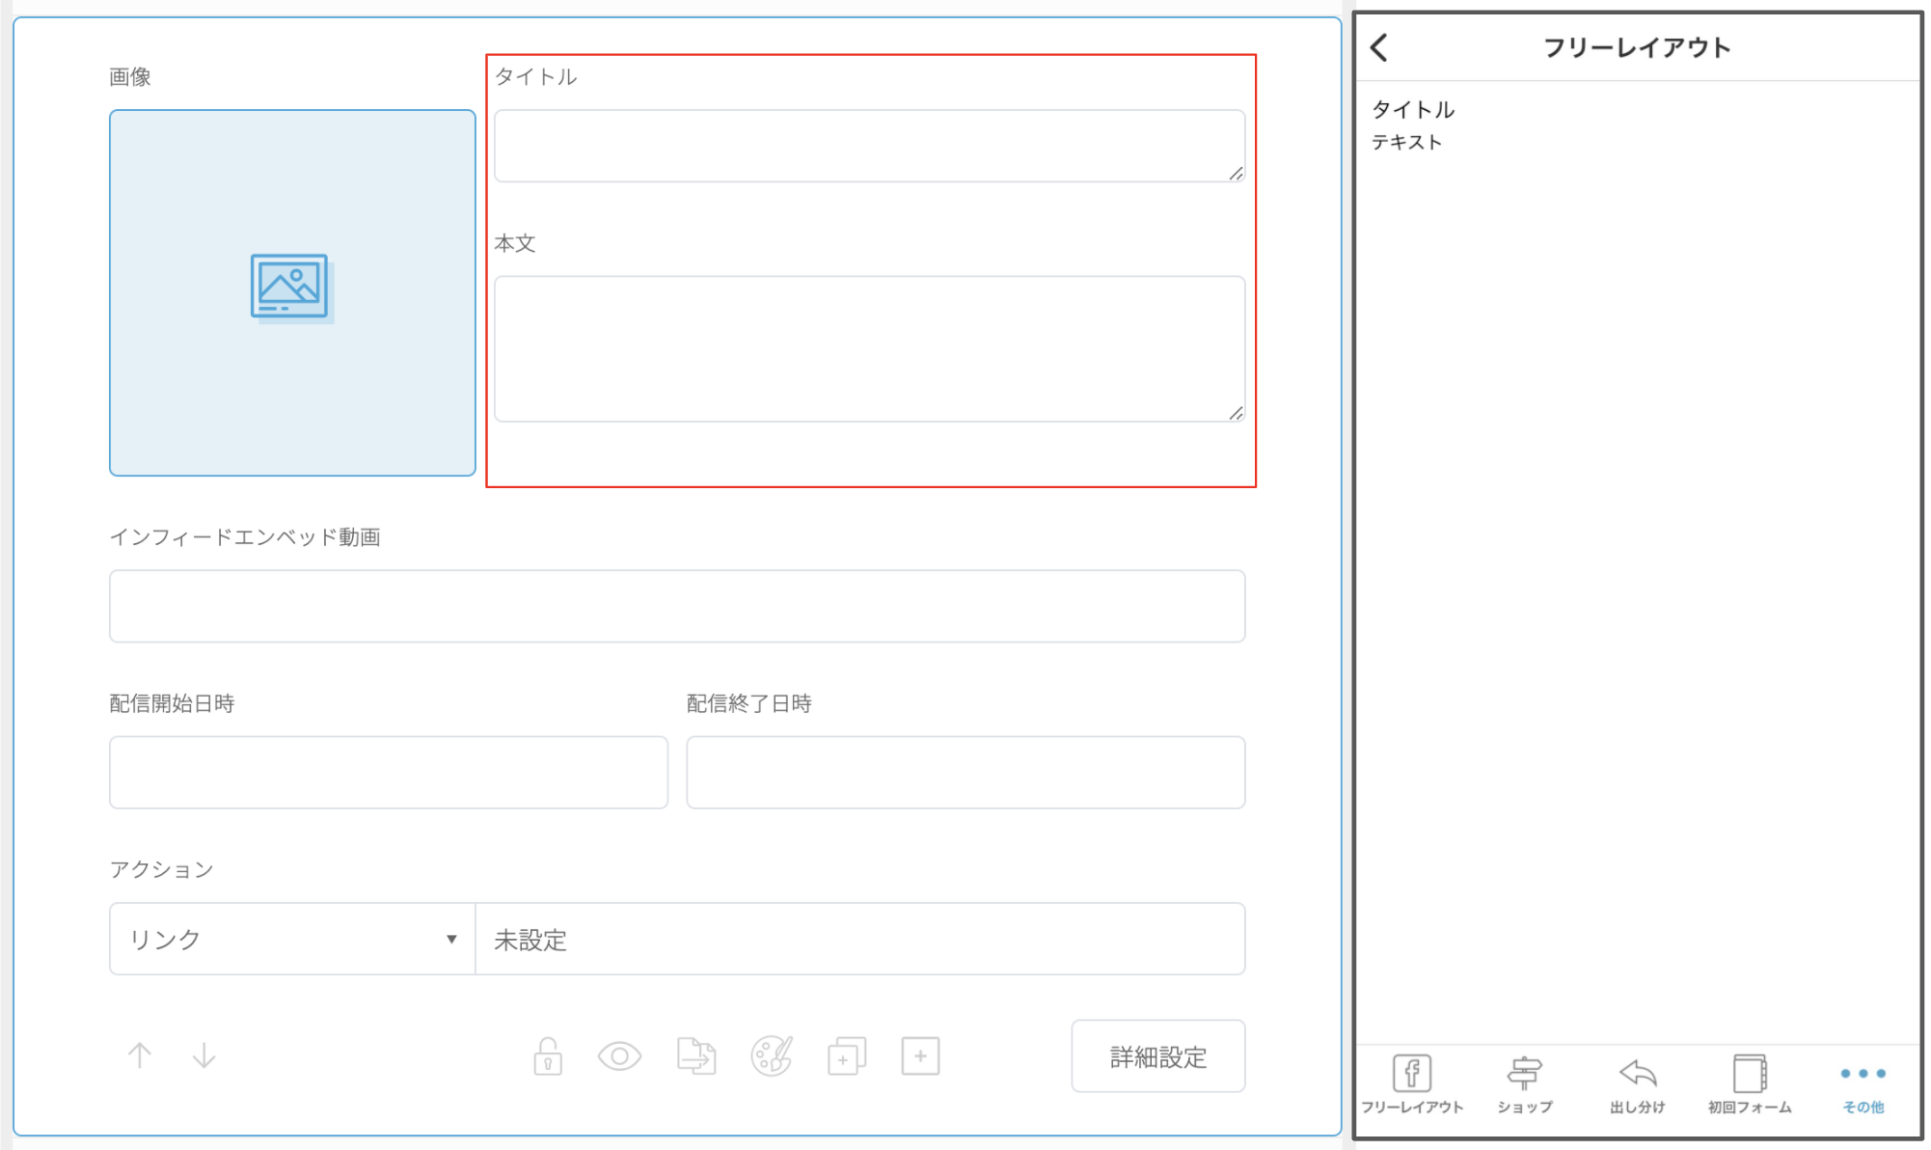Open the 詳細設定 button
The image size is (1931, 1150).
click(x=1158, y=1056)
